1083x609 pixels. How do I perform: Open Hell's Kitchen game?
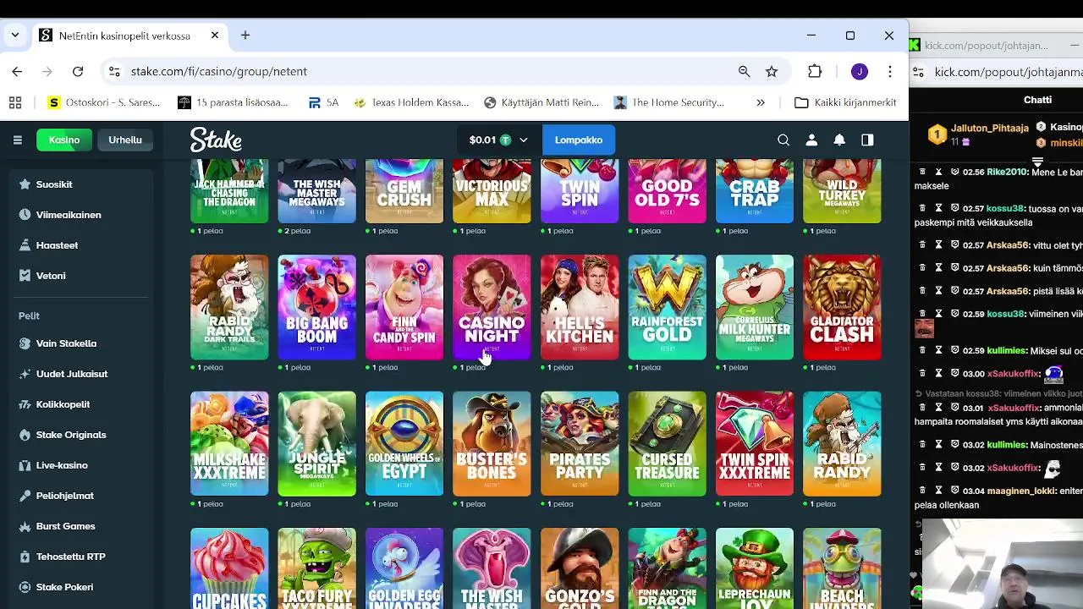click(580, 307)
